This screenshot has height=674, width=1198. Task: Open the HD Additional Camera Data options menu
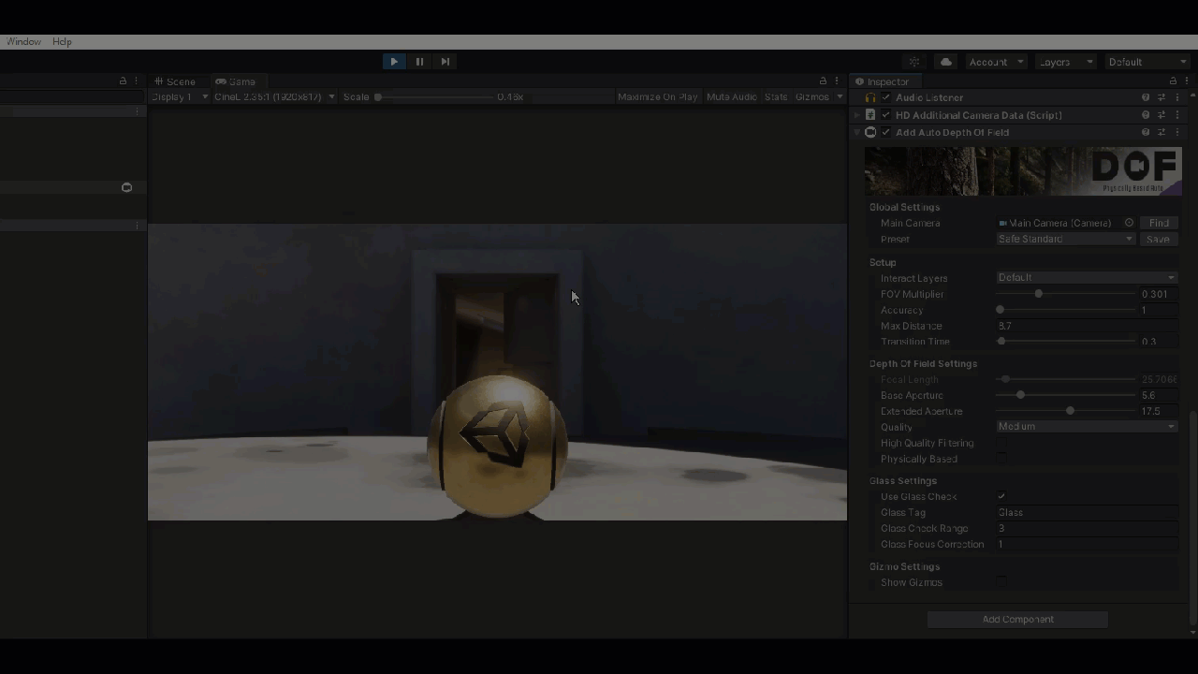(x=1177, y=115)
